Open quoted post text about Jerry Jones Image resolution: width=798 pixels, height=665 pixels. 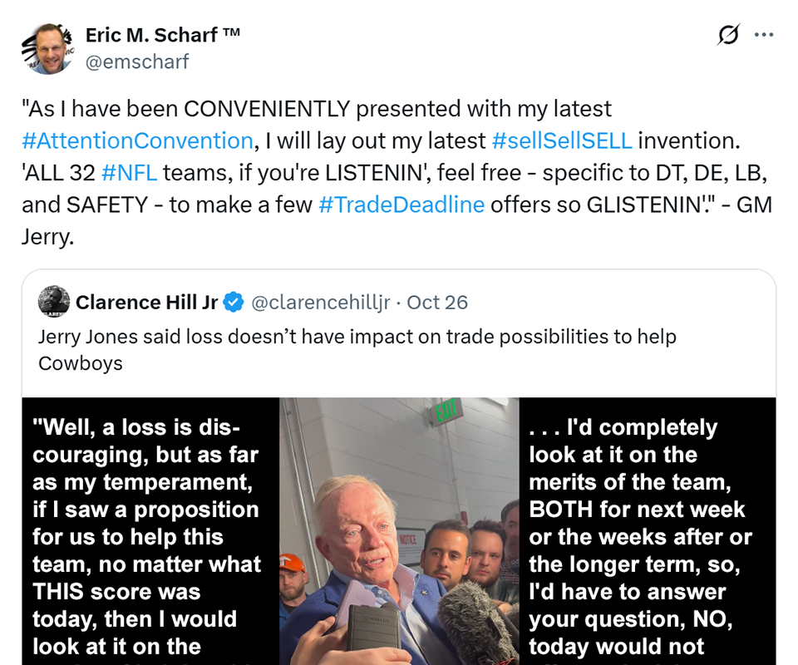(357, 349)
